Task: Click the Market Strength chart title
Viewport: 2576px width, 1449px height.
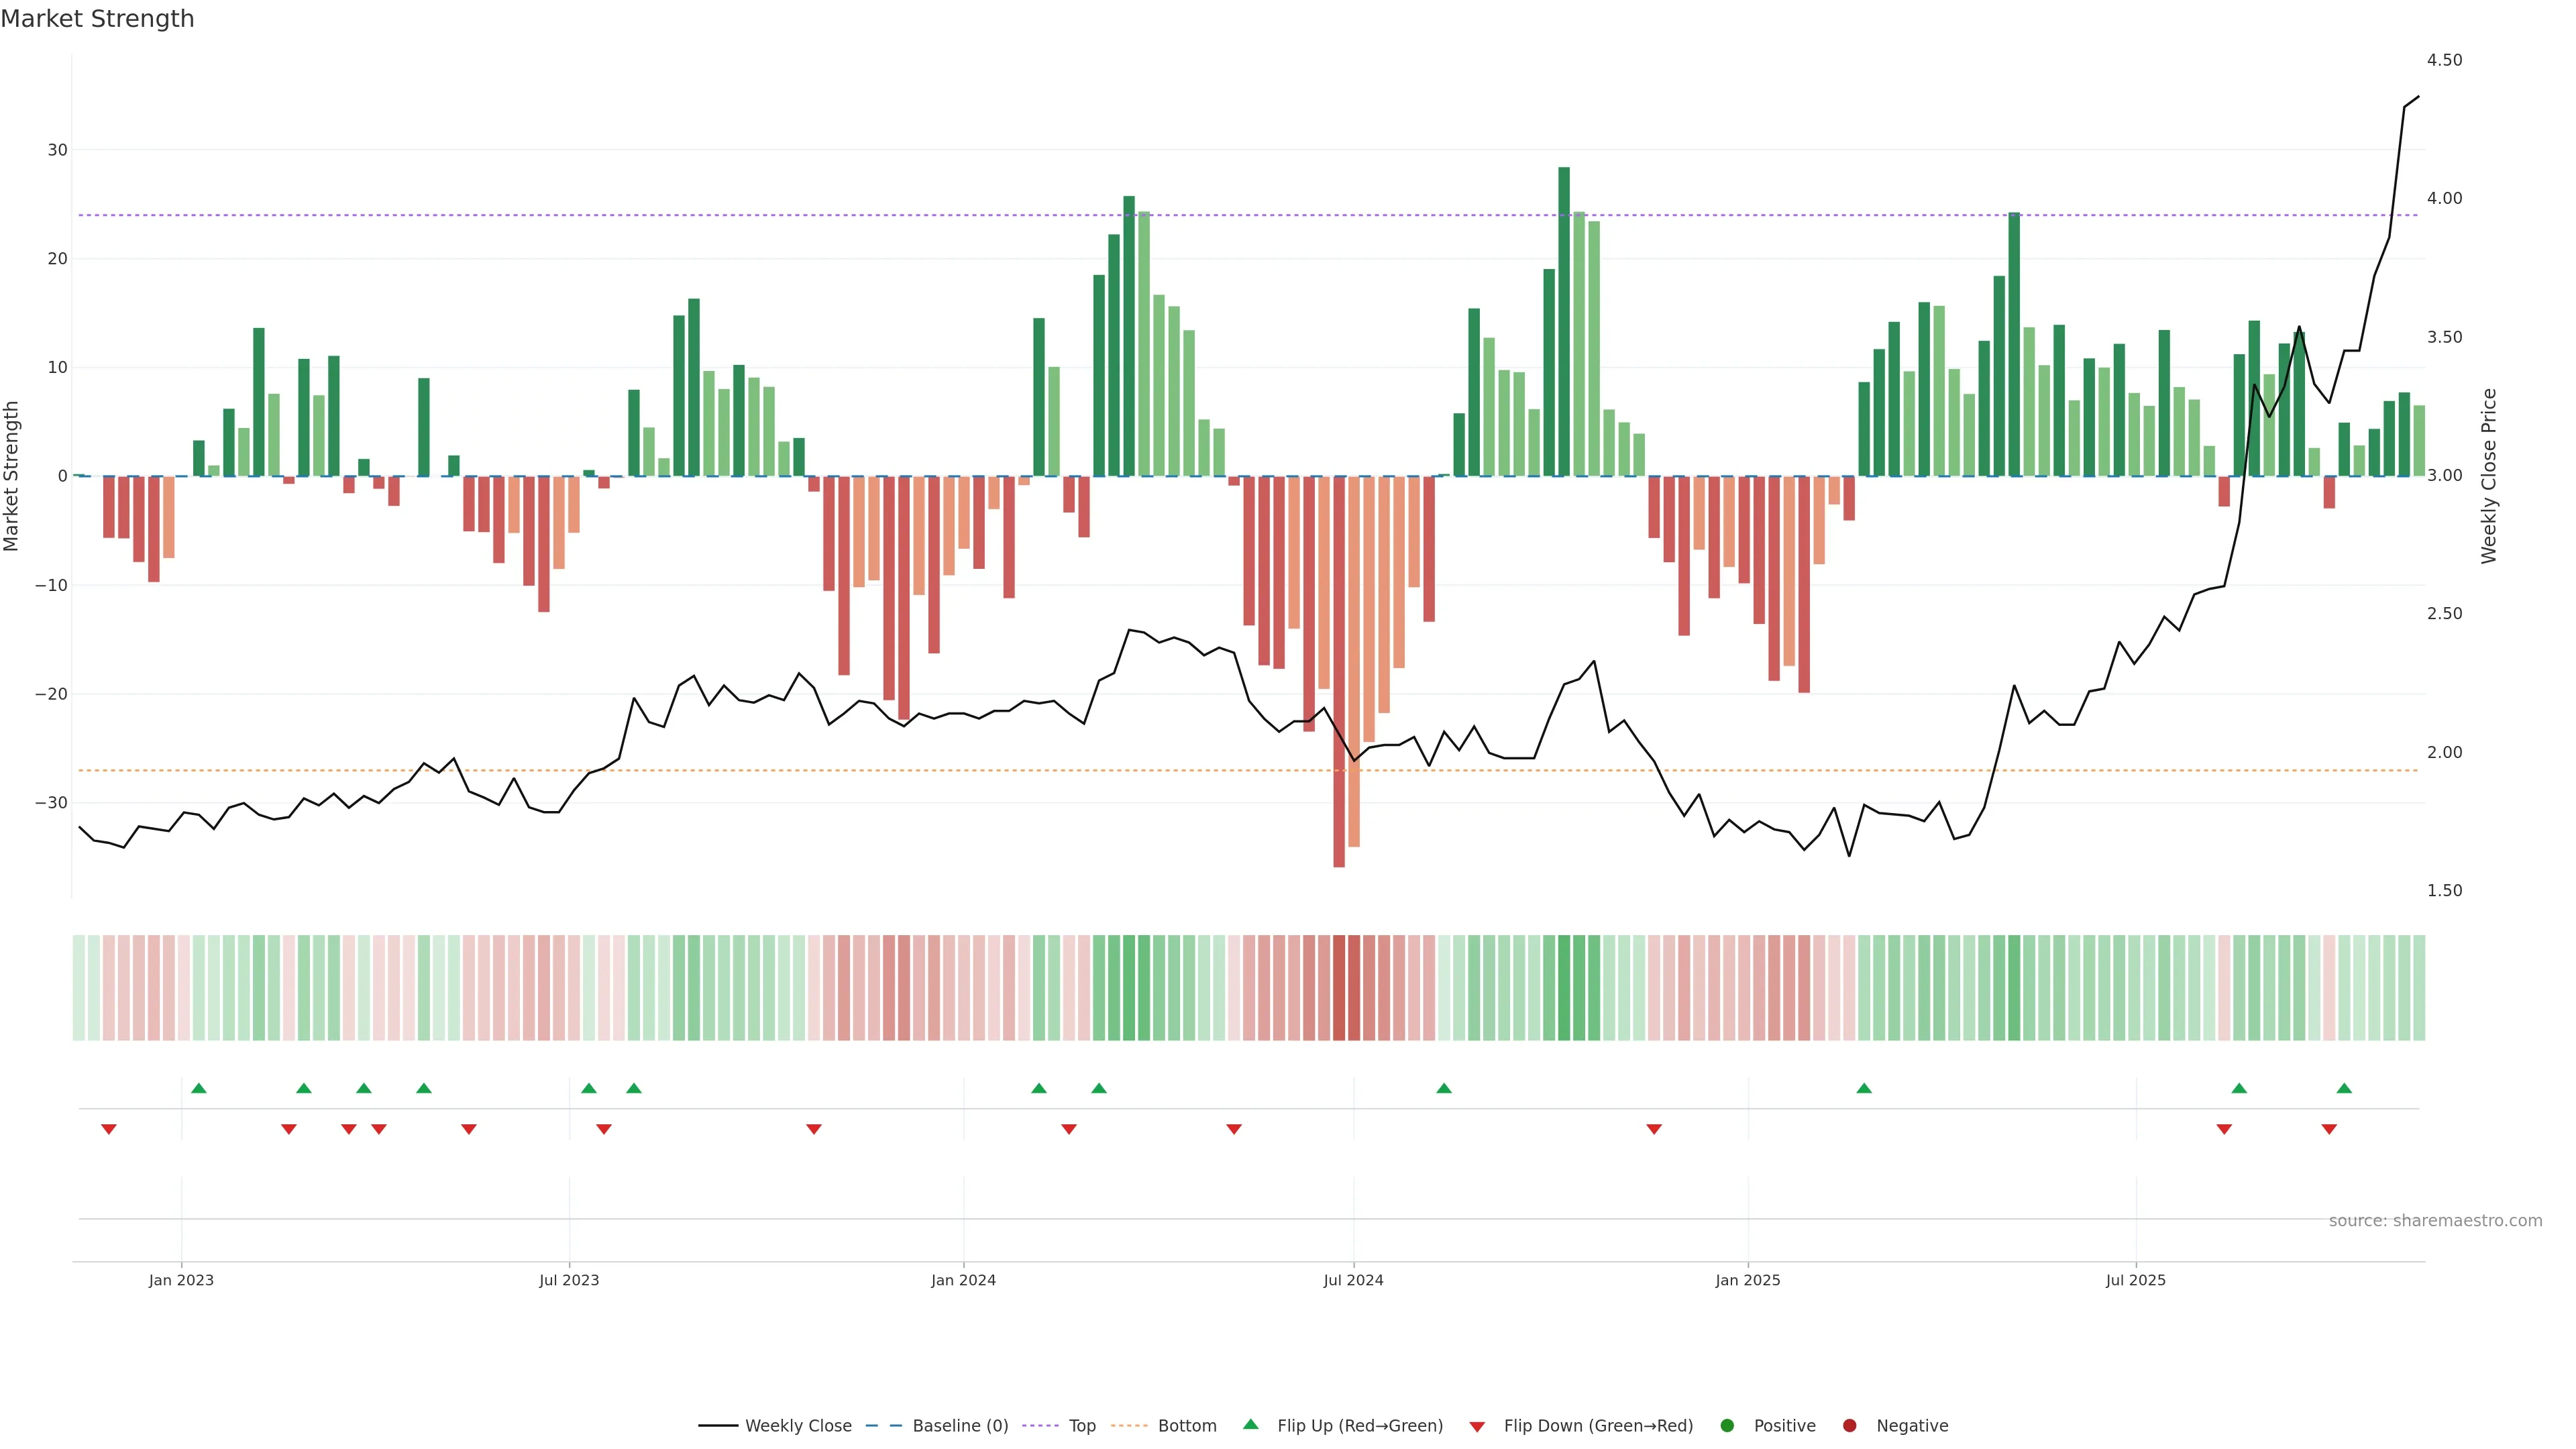Action: (97, 19)
